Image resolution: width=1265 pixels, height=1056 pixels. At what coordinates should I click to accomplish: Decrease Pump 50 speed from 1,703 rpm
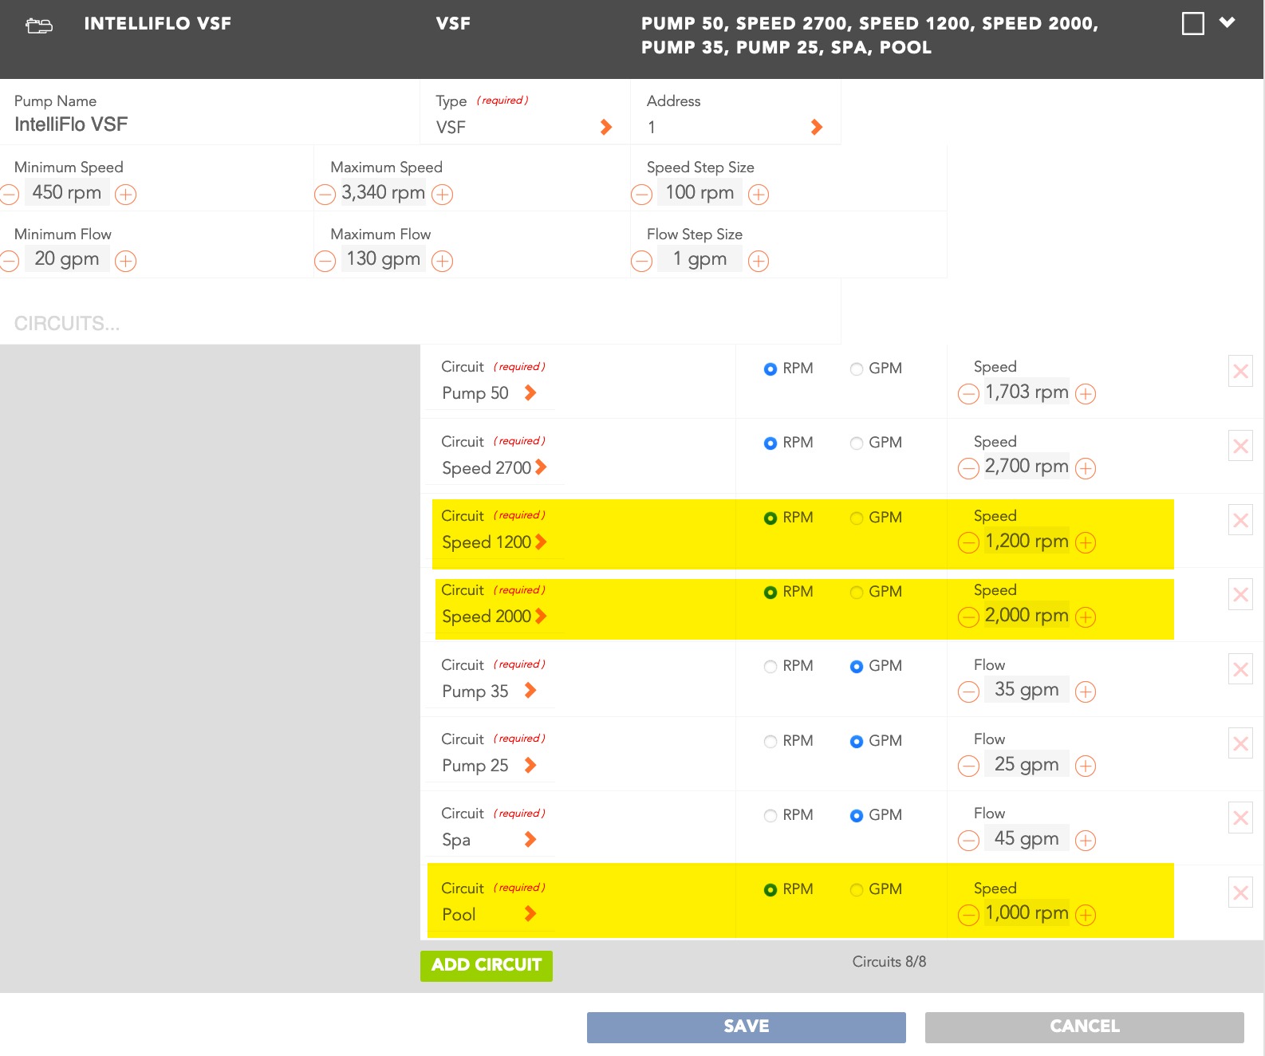pyautogui.click(x=968, y=394)
